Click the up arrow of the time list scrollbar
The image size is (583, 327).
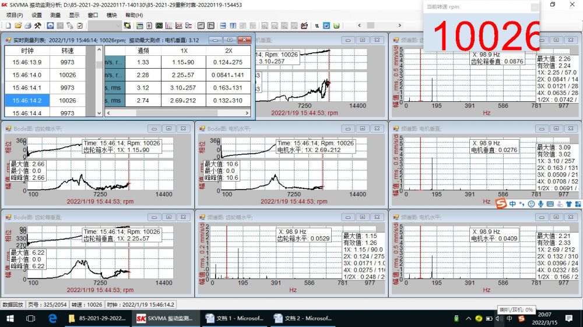[x=99, y=49]
